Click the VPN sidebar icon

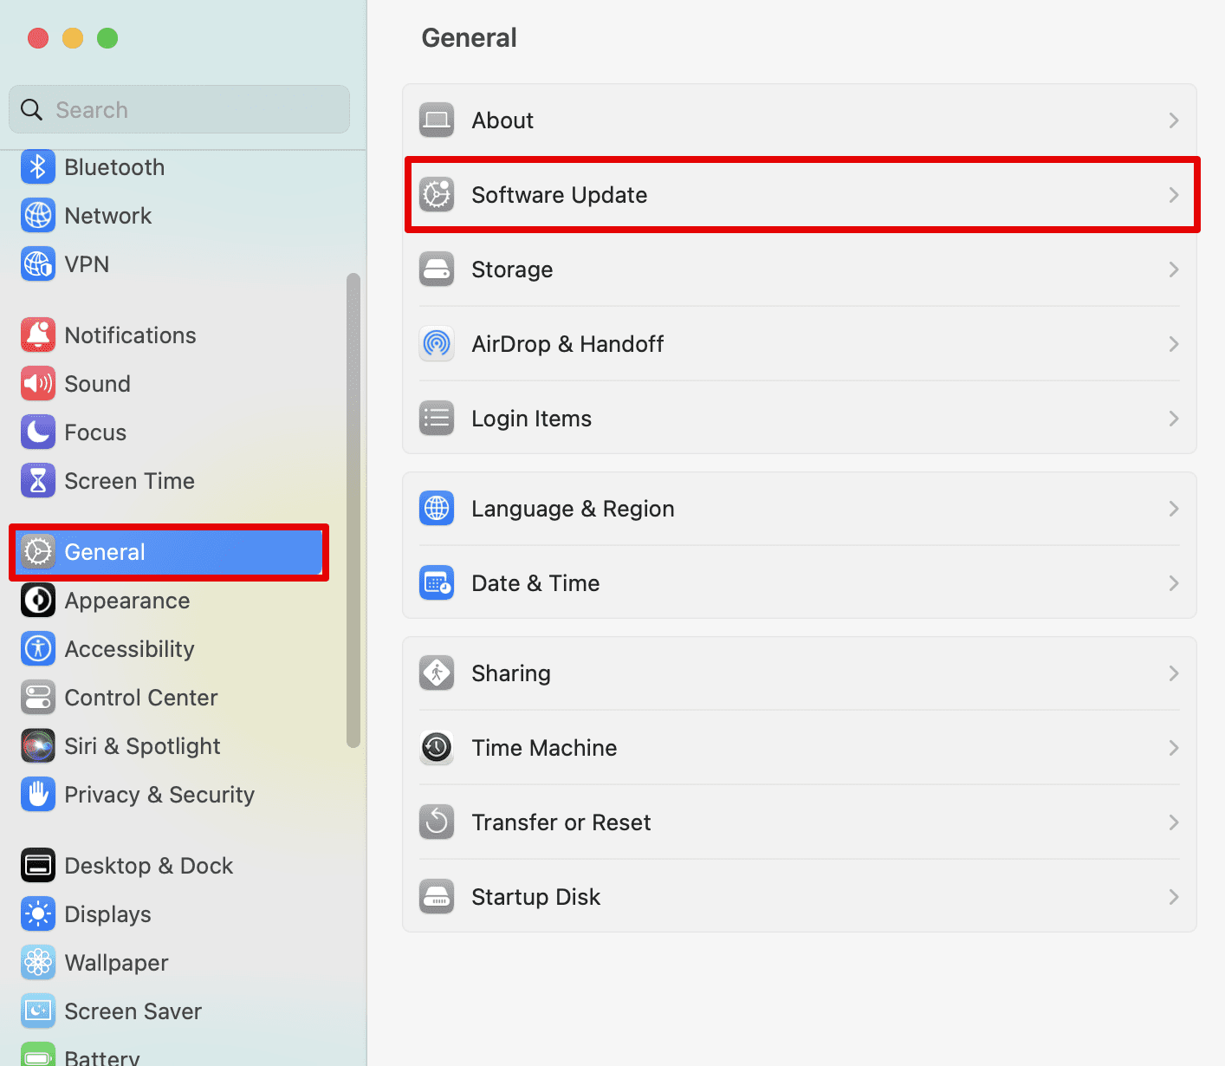38,264
